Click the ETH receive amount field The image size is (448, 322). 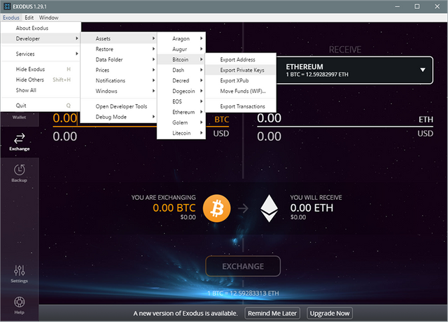[x=345, y=118]
